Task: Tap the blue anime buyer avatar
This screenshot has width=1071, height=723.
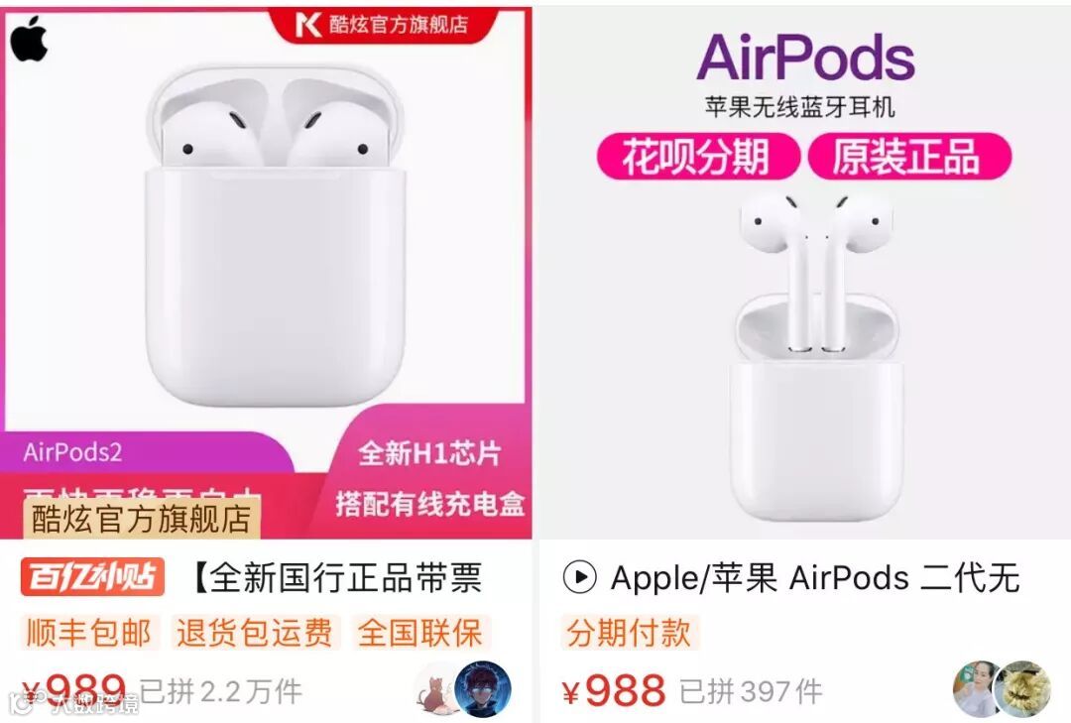Action: [483, 689]
